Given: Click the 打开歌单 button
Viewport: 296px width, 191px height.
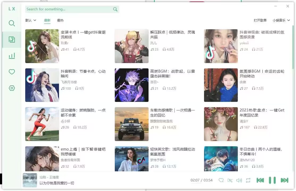Looking at the screenshot, I should 260,20.
